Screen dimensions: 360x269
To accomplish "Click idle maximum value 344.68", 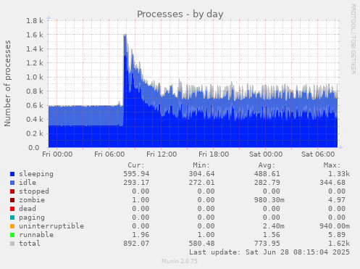I will click(332, 183).
